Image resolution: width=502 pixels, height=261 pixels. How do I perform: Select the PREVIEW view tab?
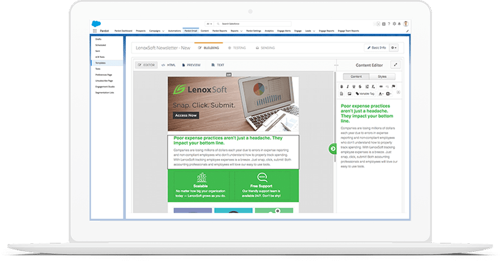191,65
